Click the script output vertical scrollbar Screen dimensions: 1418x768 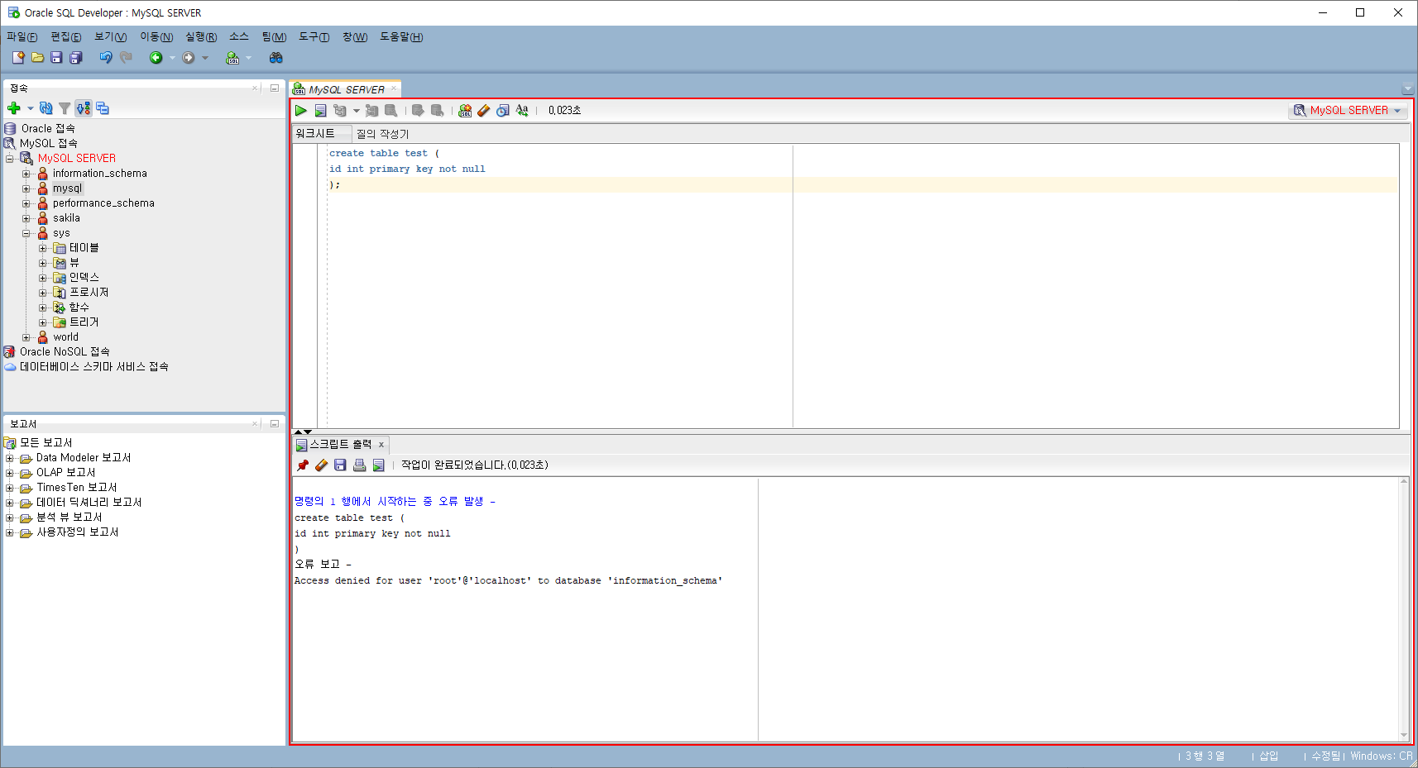(1403, 608)
